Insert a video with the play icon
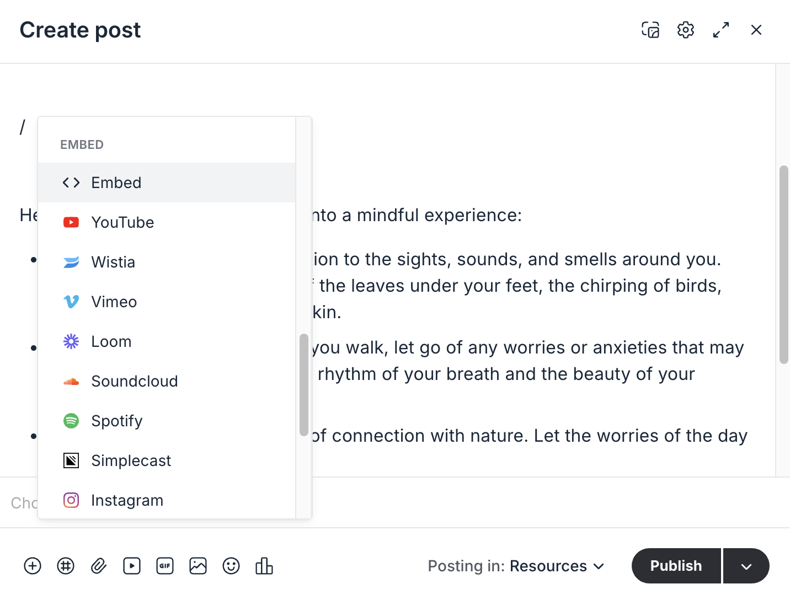The width and height of the screenshot is (790, 600). click(132, 566)
